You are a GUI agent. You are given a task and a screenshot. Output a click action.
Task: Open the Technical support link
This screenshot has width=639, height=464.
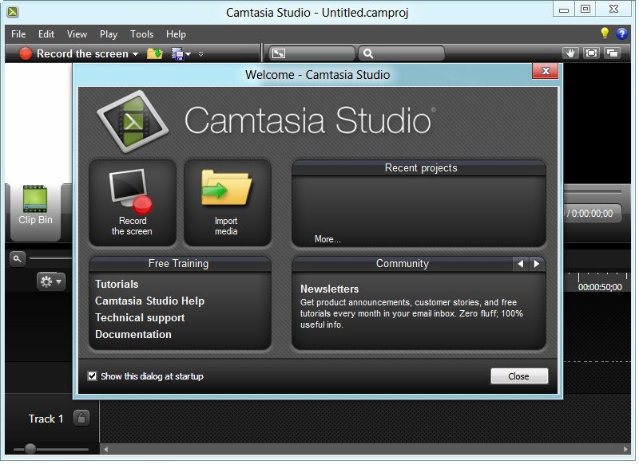click(140, 317)
